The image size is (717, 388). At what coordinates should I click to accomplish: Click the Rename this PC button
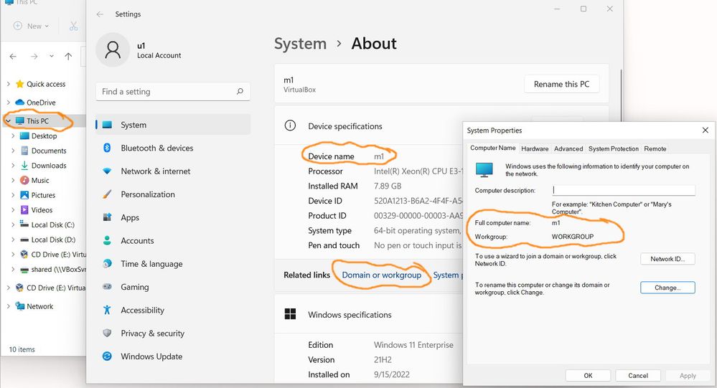[561, 84]
